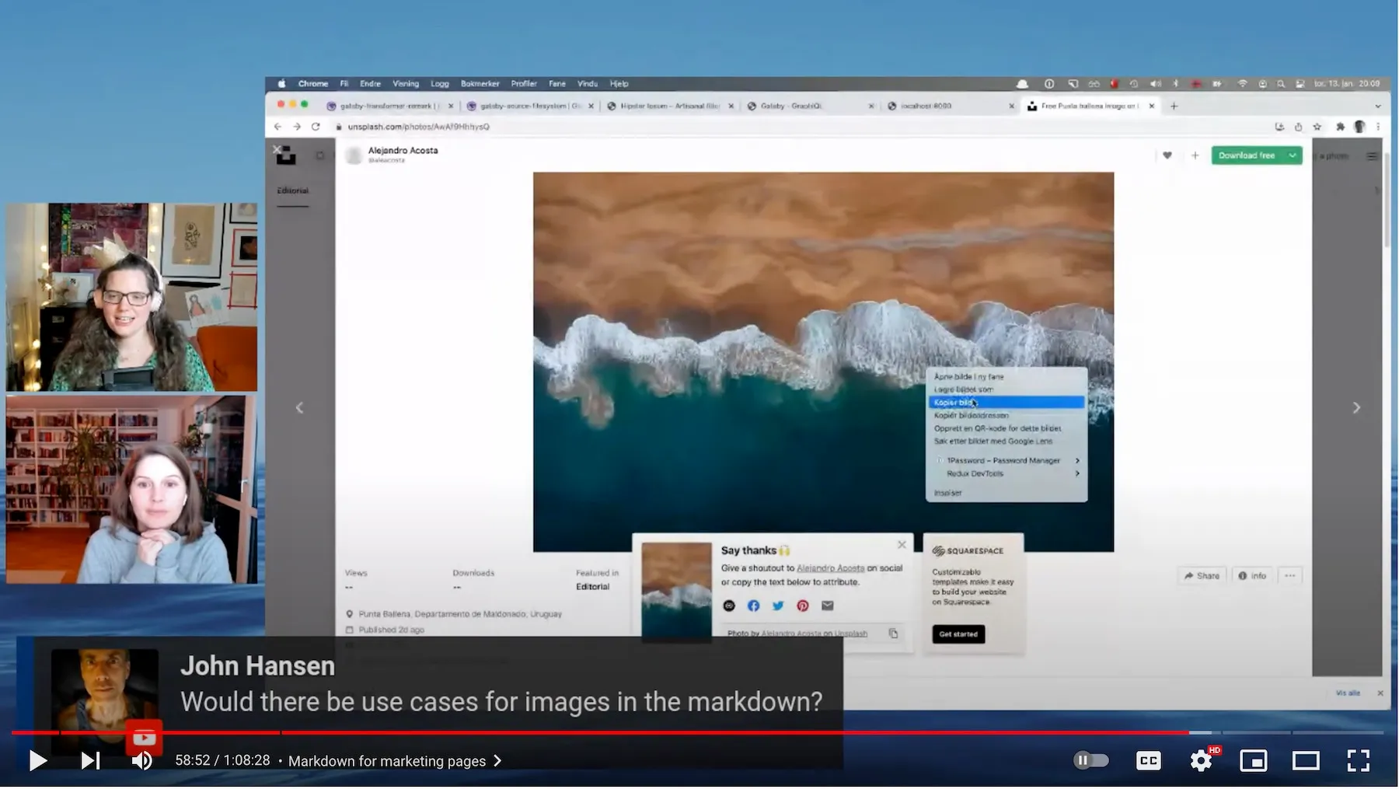Close the Say thanks popup
This screenshot has height=789, width=1399.
click(x=902, y=545)
